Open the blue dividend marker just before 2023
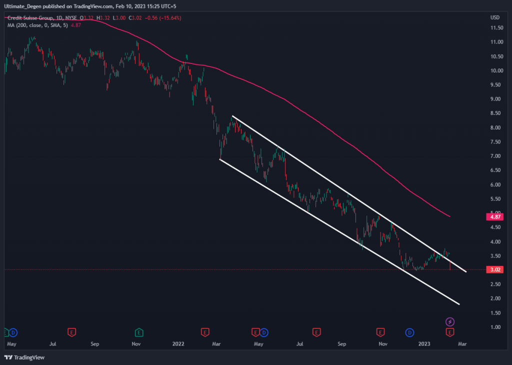The width and height of the screenshot is (512, 365). point(409,332)
